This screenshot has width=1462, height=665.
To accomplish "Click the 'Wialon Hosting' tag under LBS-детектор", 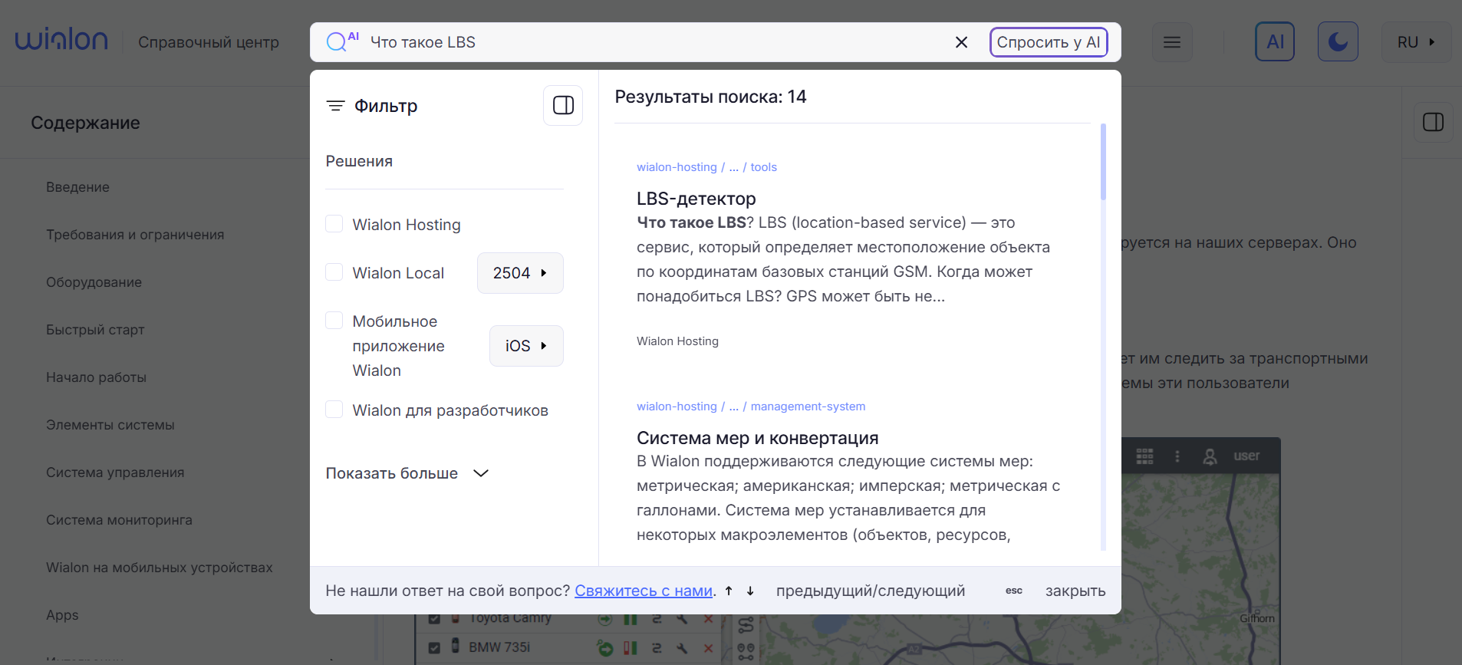I will (x=677, y=341).
